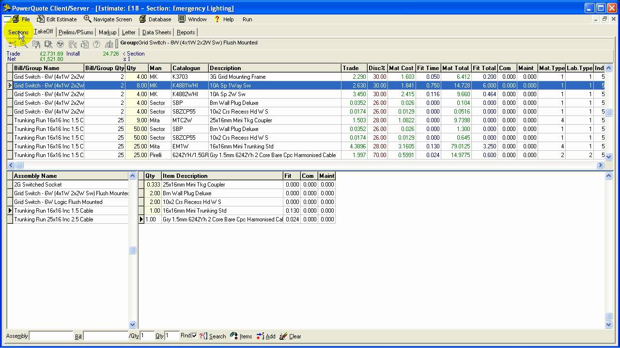
Task: Click the Fit Total column header
Action: pyautogui.click(x=484, y=68)
